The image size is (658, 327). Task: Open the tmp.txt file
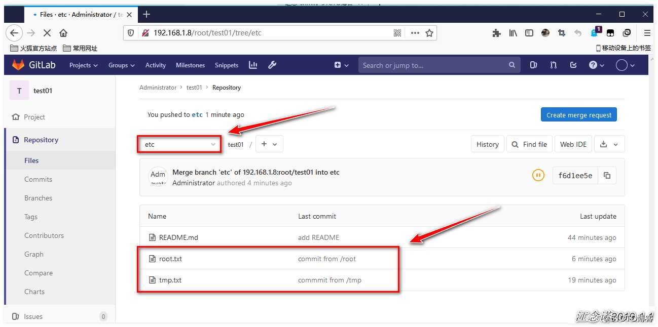(x=170, y=280)
